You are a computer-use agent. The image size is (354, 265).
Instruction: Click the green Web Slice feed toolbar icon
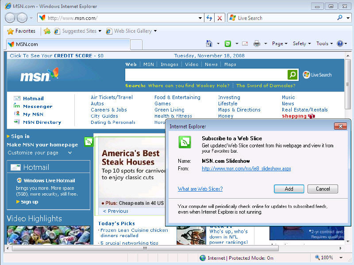point(228,43)
